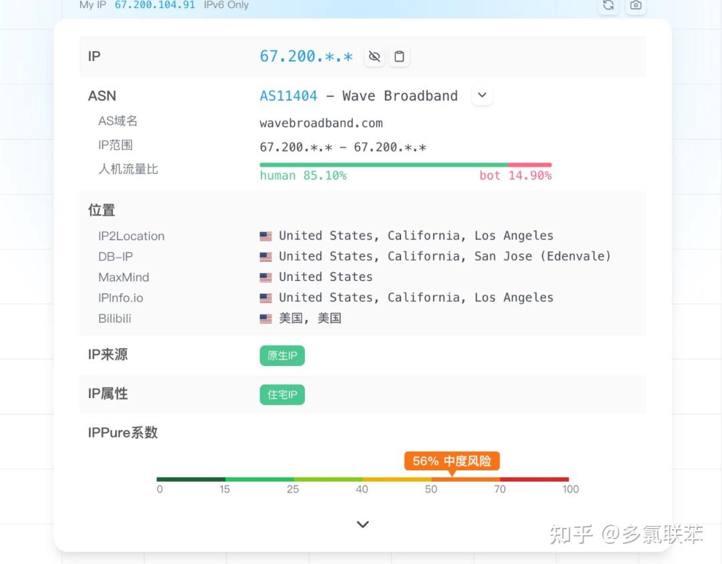722x564 pixels.
Task: Select the IPv6 Only option
Action: coord(226,5)
